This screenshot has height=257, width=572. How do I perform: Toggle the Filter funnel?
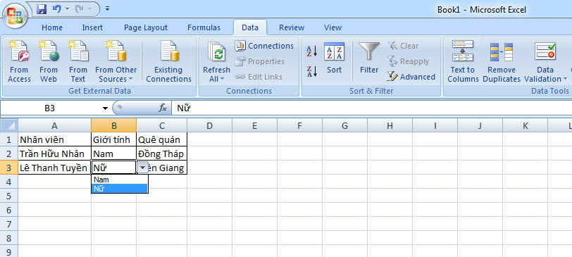369,58
